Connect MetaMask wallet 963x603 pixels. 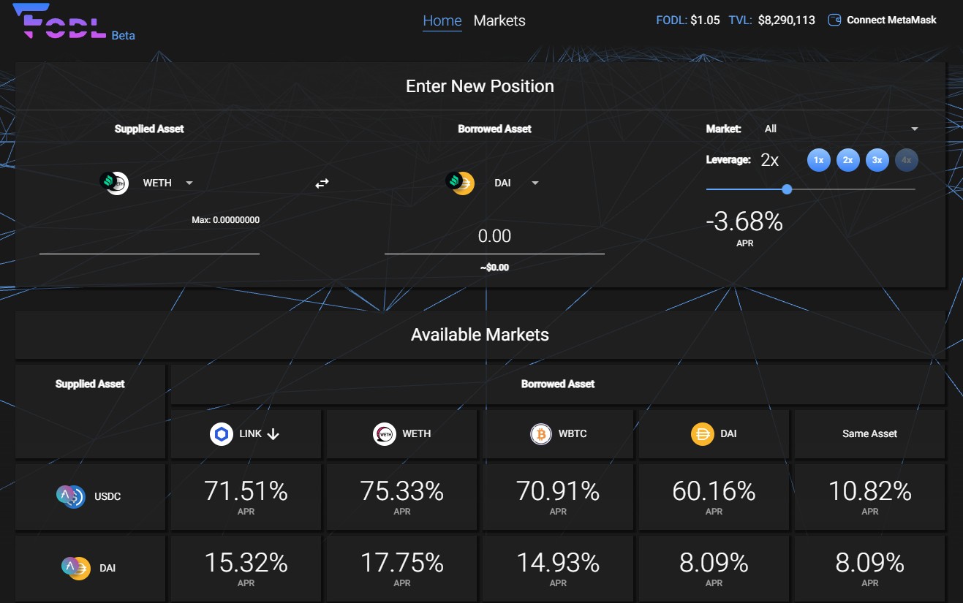(x=882, y=20)
